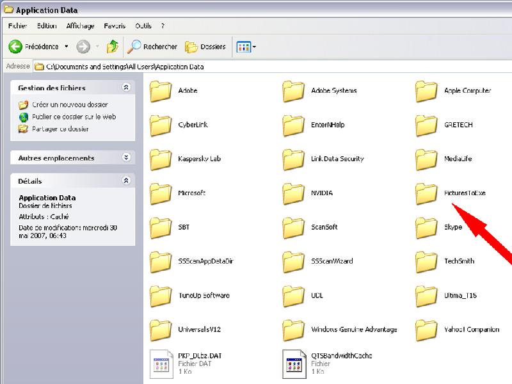Select the PKP_DLbz.DAT file icon
This screenshot has height=384, width=512.
(x=161, y=364)
